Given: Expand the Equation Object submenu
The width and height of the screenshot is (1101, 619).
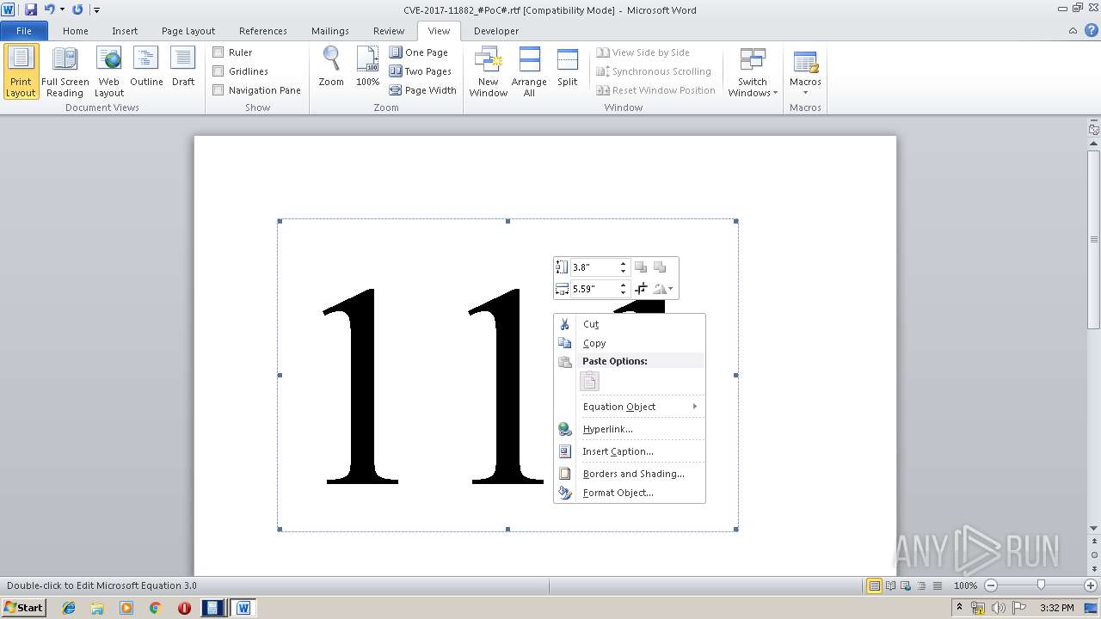Looking at the screenshot, I should (630, 407).
